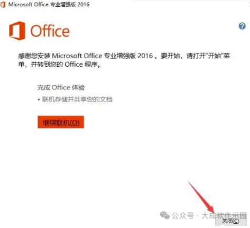
Task: Click the 继续联机(O) orange button
Action: click(61, 122)
